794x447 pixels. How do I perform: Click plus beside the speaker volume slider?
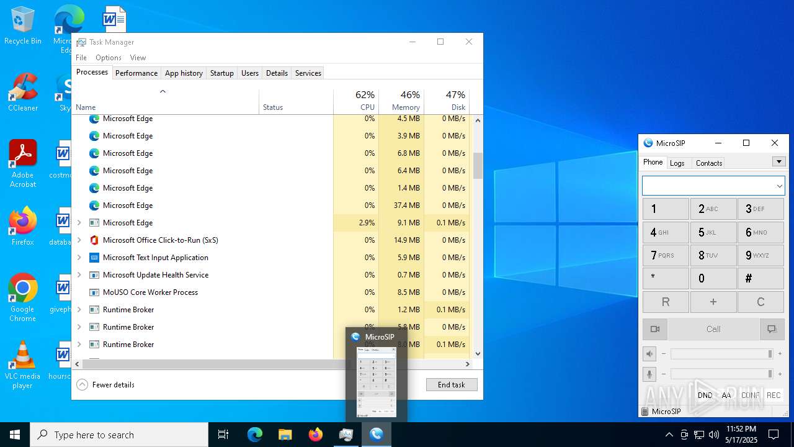coord(780,354)
